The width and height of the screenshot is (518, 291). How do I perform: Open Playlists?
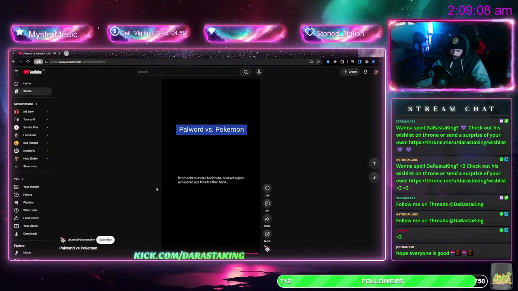pos(32,202)
